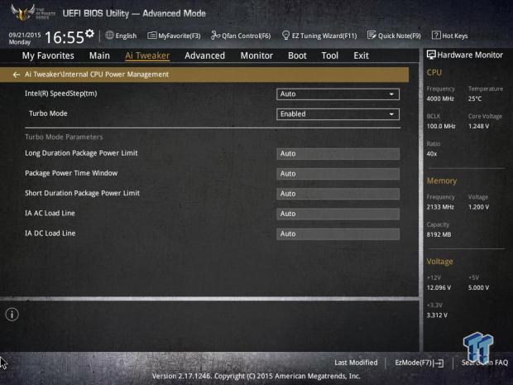This screenshot has height=385, width=513.
Task: Switch to the Advanced tab
Action: tap(204, 55)
